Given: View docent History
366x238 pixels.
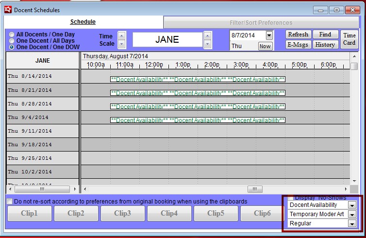Looking at the screenshot, I should [325, 45].
